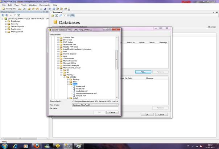Open the File menu
Image resolution: width=219 pixels, height=149 pixels.
[4, 5]
